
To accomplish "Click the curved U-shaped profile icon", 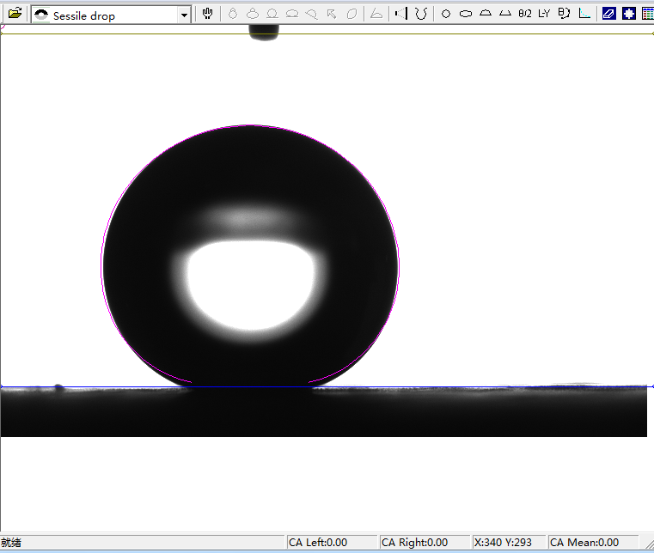I will pyautogui.click(x=421, y=14).
